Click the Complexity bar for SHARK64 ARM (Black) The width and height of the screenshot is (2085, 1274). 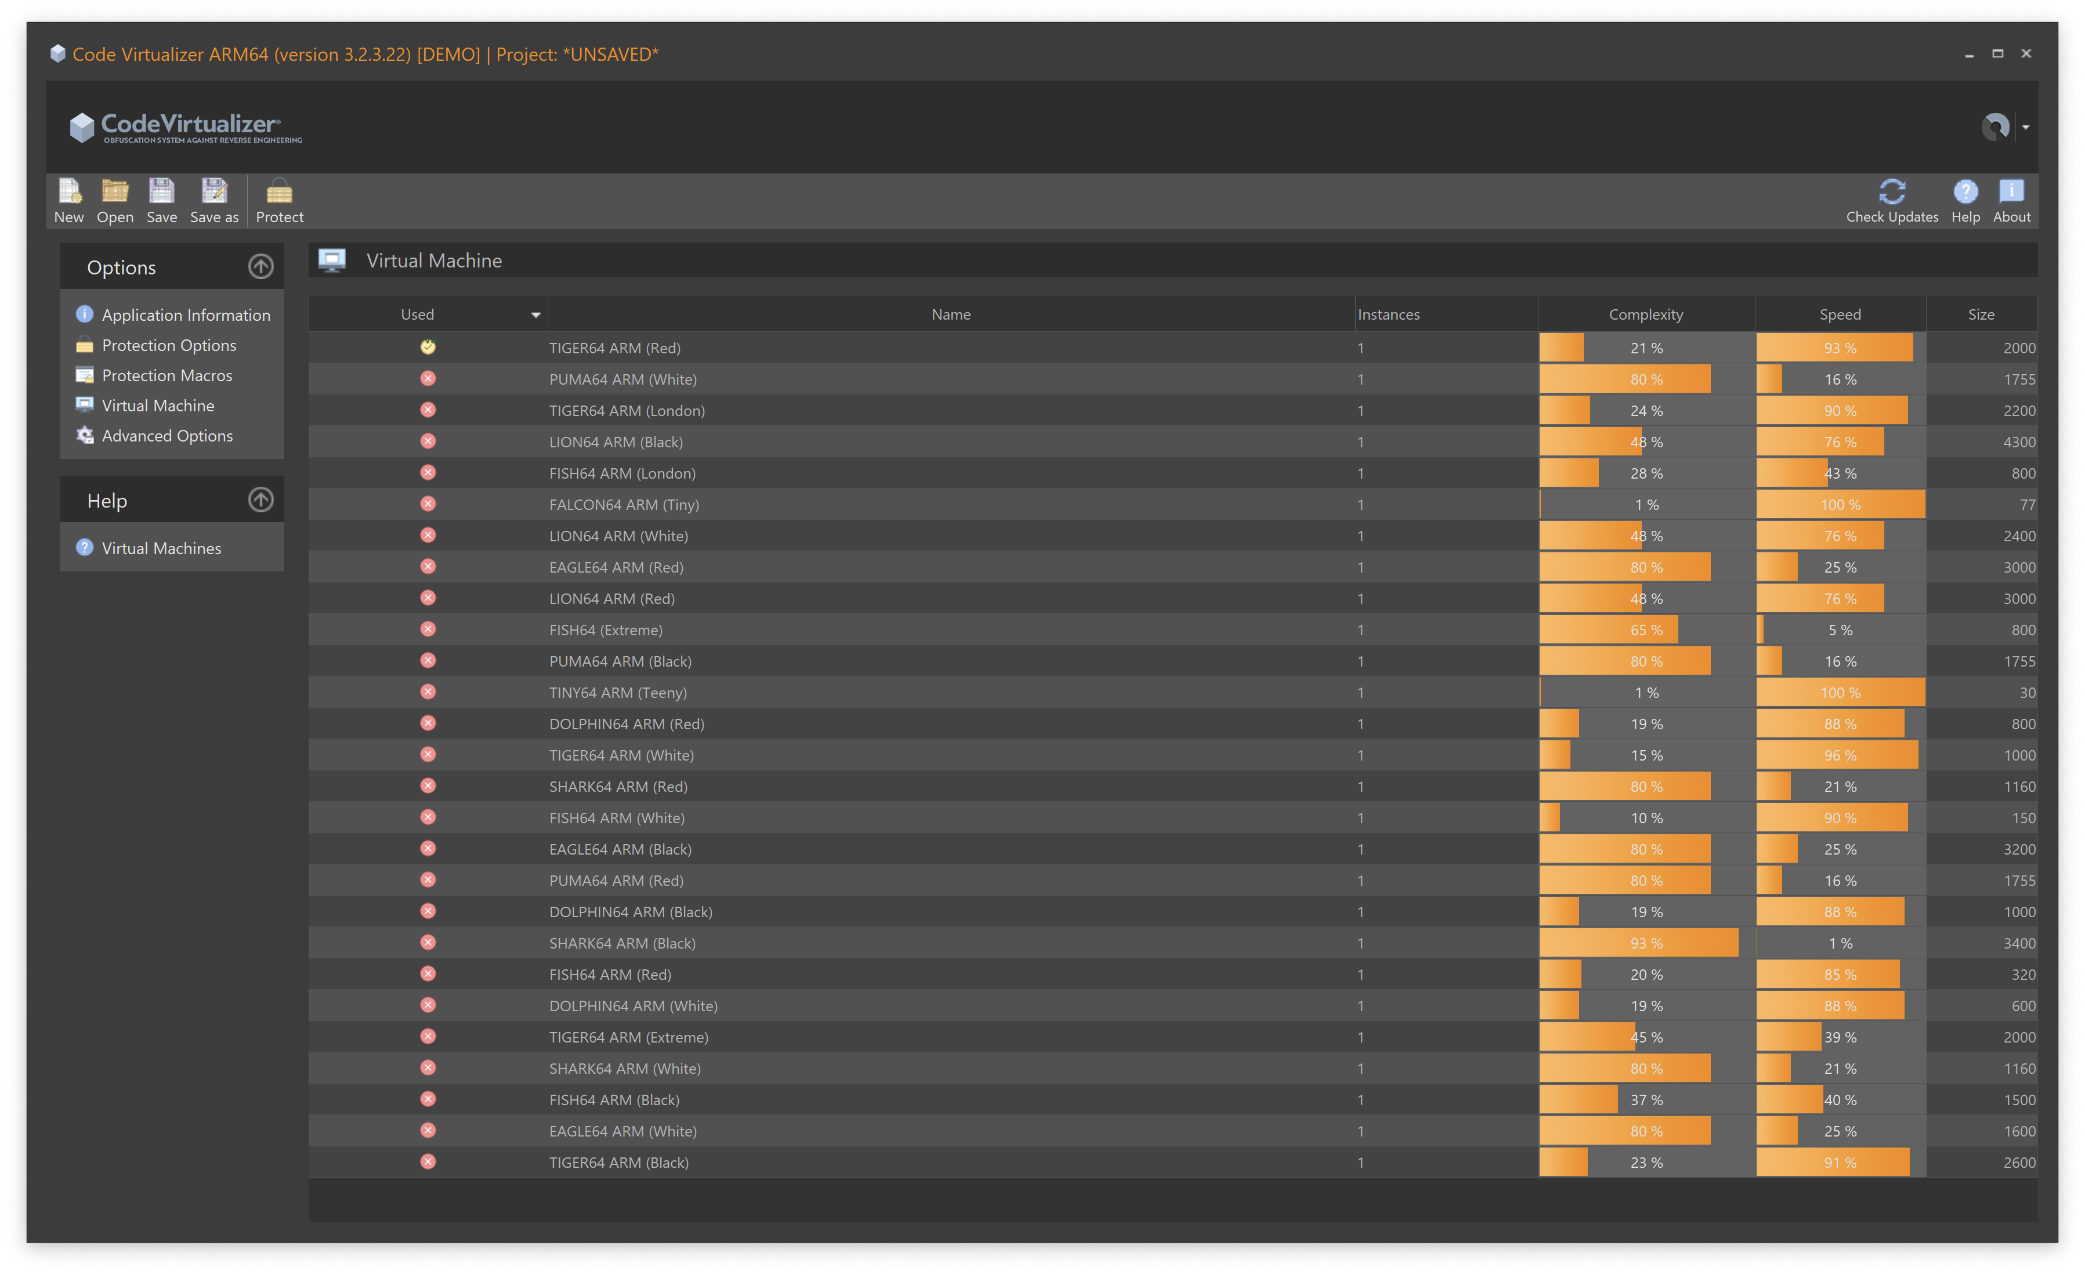[x=1646, y=943]
